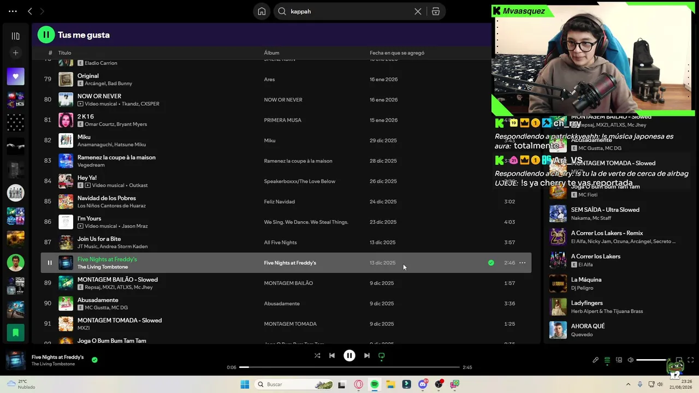The width and height of the screenshot is (699, 393).
Task: Pause playlist using green header button
Action: click(x=46, y=35)
